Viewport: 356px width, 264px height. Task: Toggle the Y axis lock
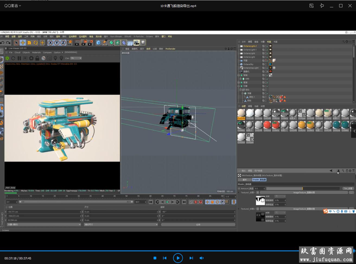(x=57, y=43)
